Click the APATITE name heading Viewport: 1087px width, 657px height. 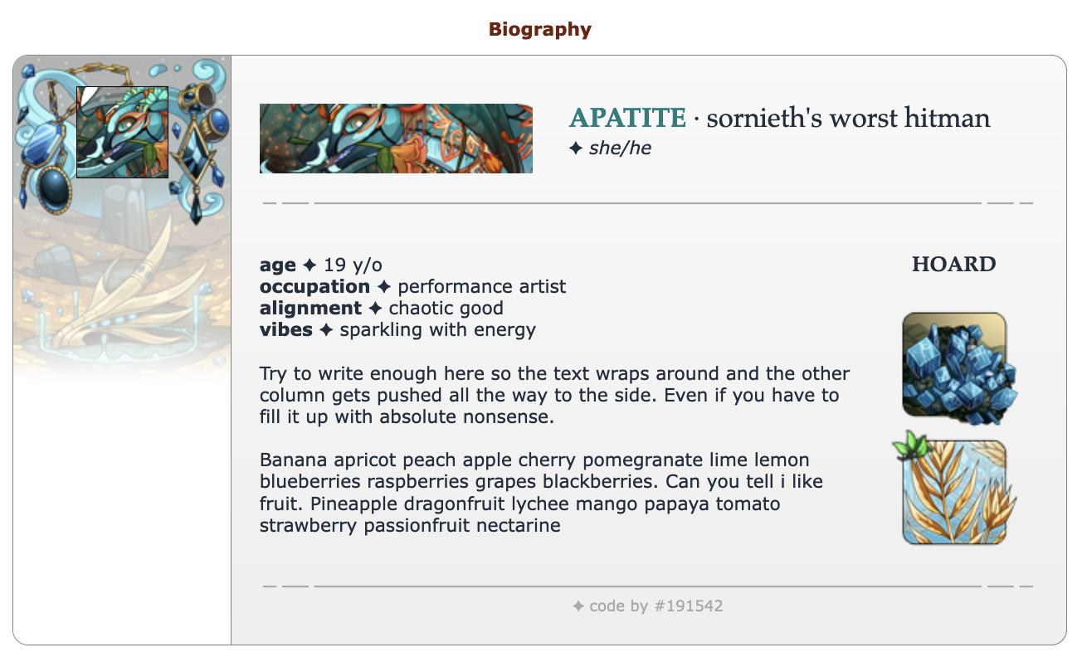pyautogui.click(x=627, y=119)
